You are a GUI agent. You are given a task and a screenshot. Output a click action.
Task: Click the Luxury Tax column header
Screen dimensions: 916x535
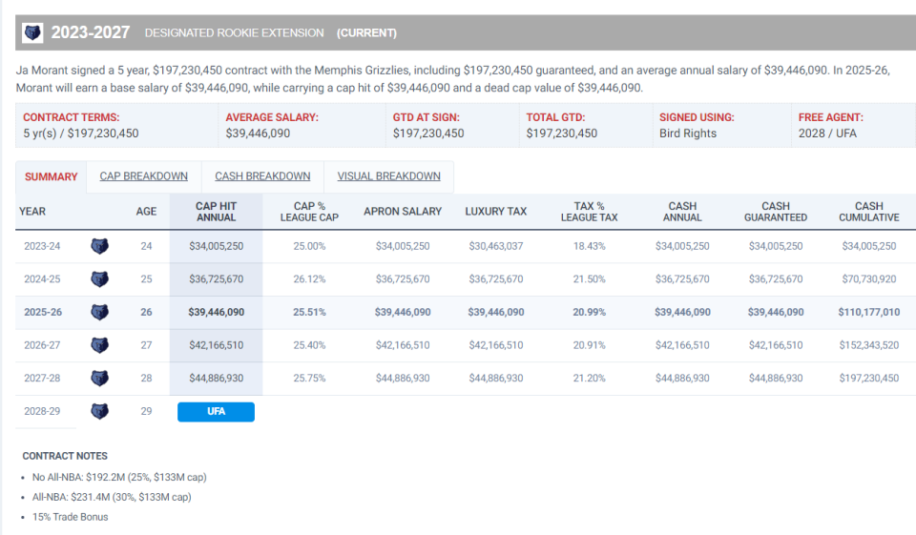[x=495, y=212]
